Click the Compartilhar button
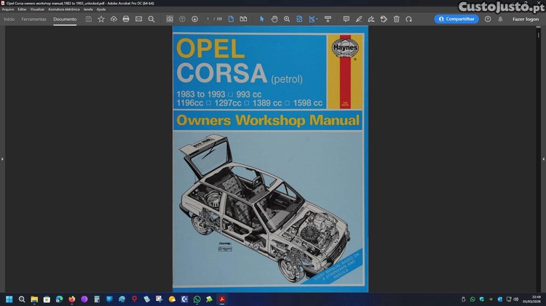Viewport: 546px width, 306px height. coord(456,19)
